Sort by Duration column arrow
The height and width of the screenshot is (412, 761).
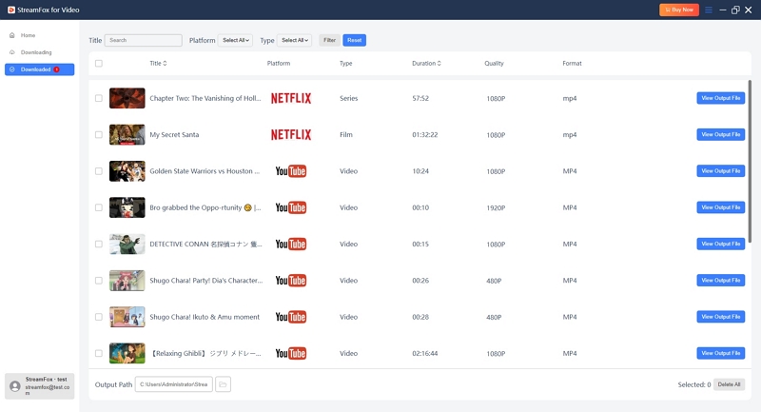439,63
